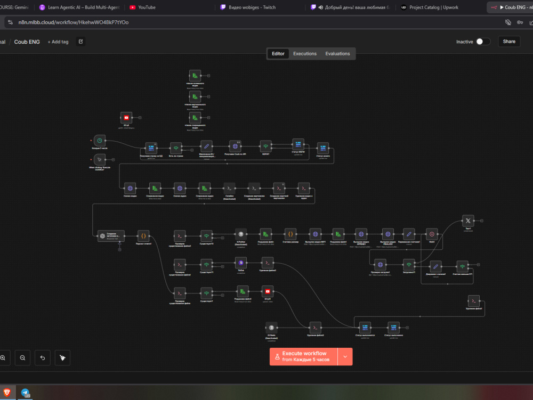This screenshot has height=400, width=533.
Task: Open the OpenAI title-generation node
Action: click(x=111, y=236)
